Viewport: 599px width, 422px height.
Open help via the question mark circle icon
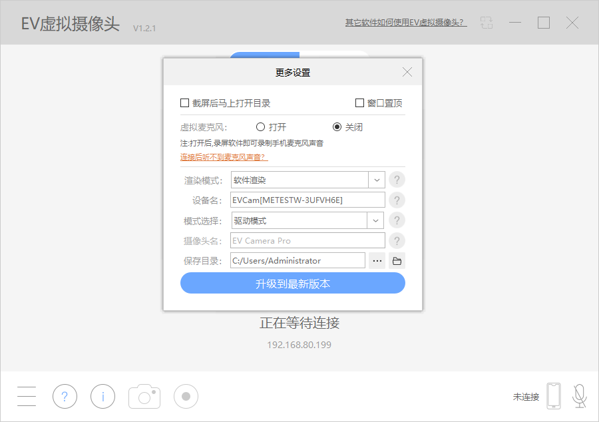click(65, 395)
